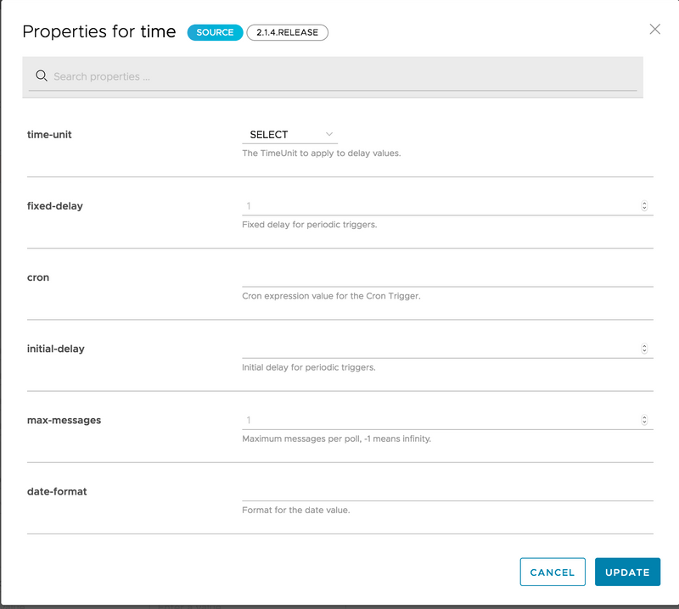Click the cron property label
This screenshot has height=609, width=679.
[38, 277]
